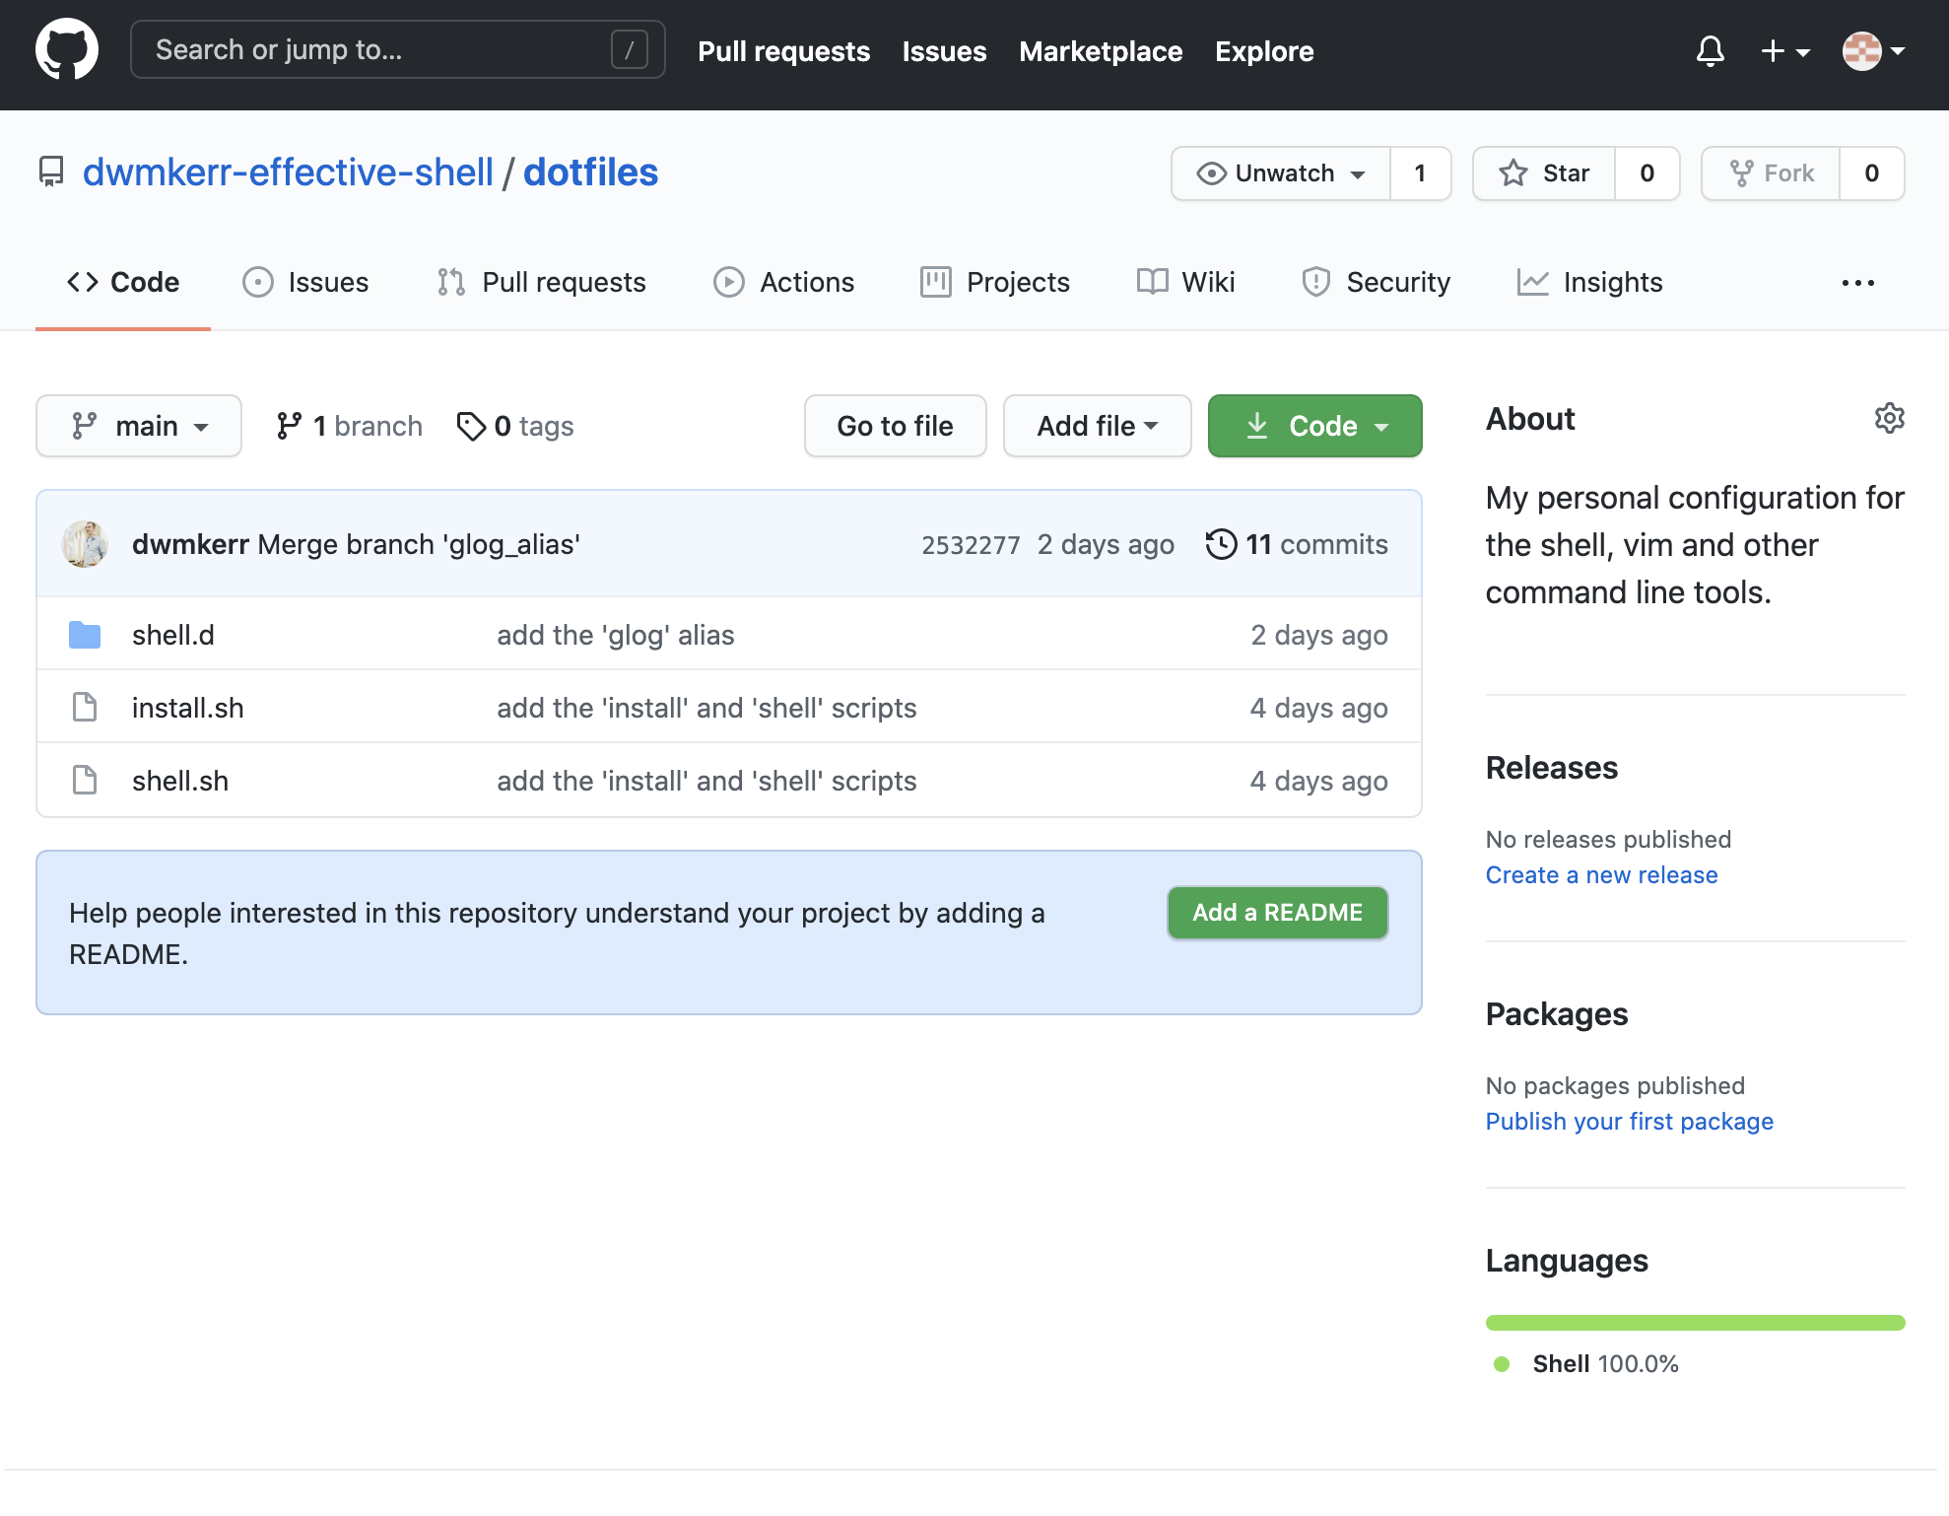
Task: Open the add the 'glog' alias commit message
Action: point(616,635)
